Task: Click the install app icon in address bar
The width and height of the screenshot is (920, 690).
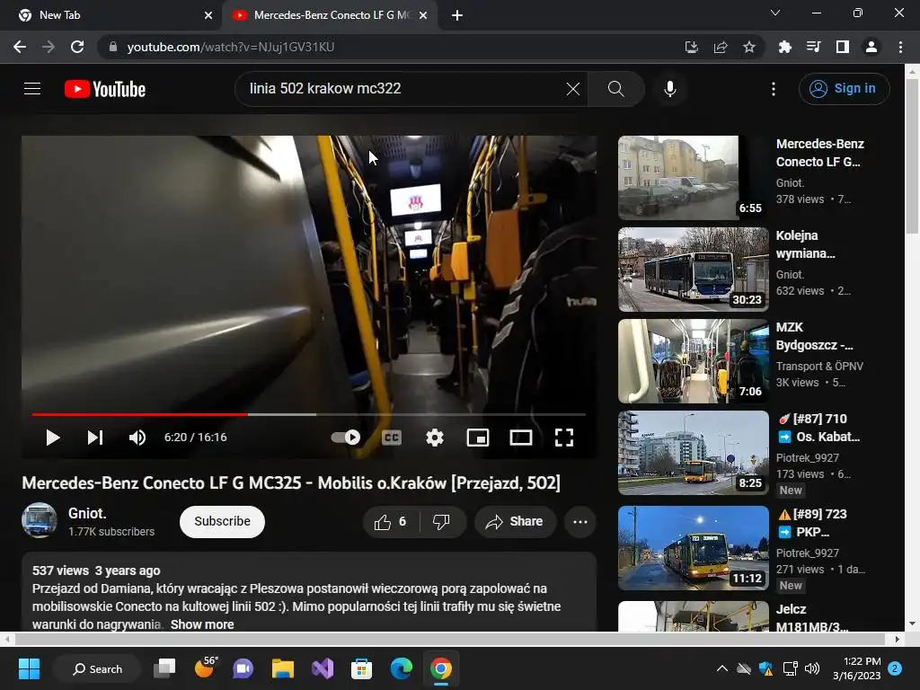Action: (692, 47)
